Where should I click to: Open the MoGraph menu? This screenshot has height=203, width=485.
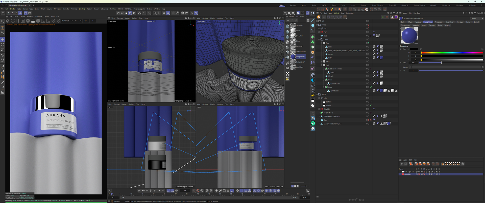57,9
